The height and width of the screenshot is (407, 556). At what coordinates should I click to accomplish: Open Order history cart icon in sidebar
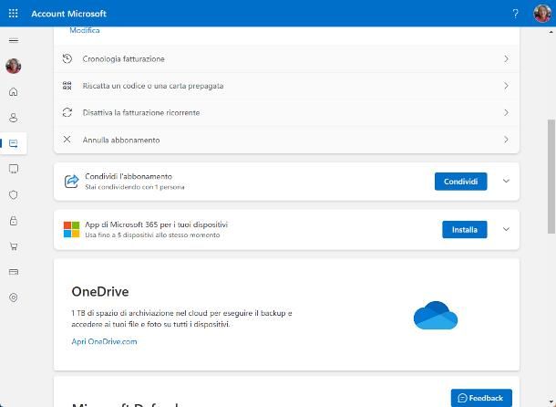[x=14, y=246]
